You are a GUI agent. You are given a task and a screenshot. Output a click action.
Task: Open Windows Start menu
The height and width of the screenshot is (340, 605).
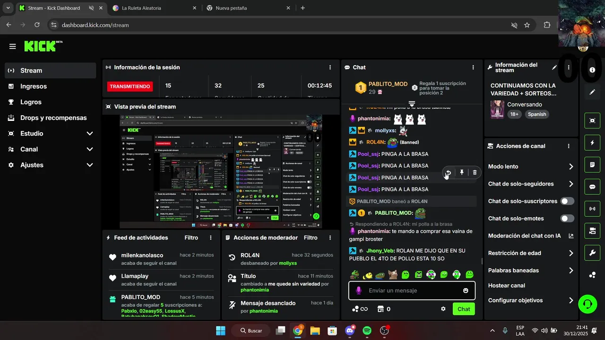click(221, 331)
